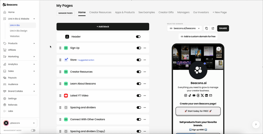This screenshot has width=263, height=134.
Task: Click the Analytics bar chart icon
Action: (x=5, y=64)
